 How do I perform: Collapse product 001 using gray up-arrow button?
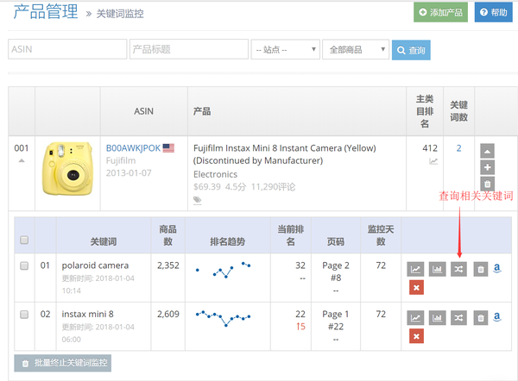487,151
